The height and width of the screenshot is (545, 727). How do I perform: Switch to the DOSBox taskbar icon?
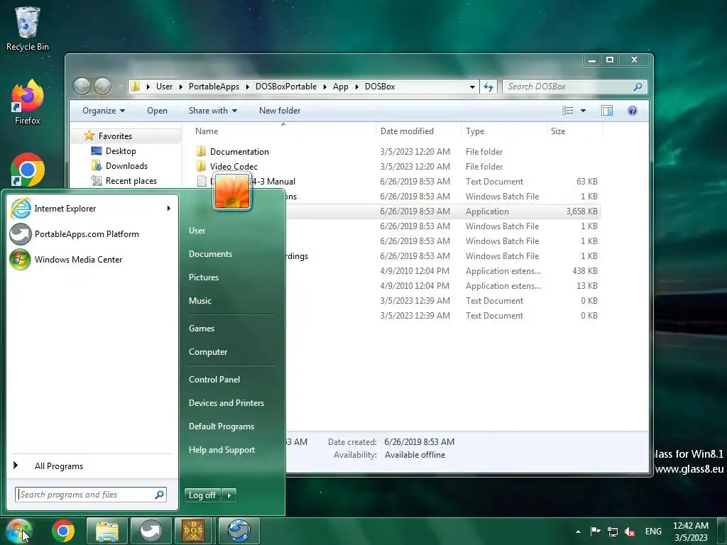(193, 531)
